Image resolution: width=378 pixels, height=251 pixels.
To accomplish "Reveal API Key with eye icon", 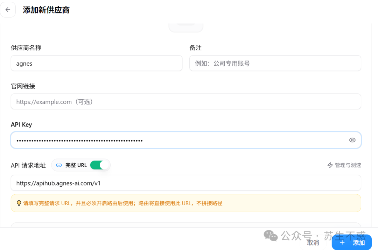I will pos(352,140).
